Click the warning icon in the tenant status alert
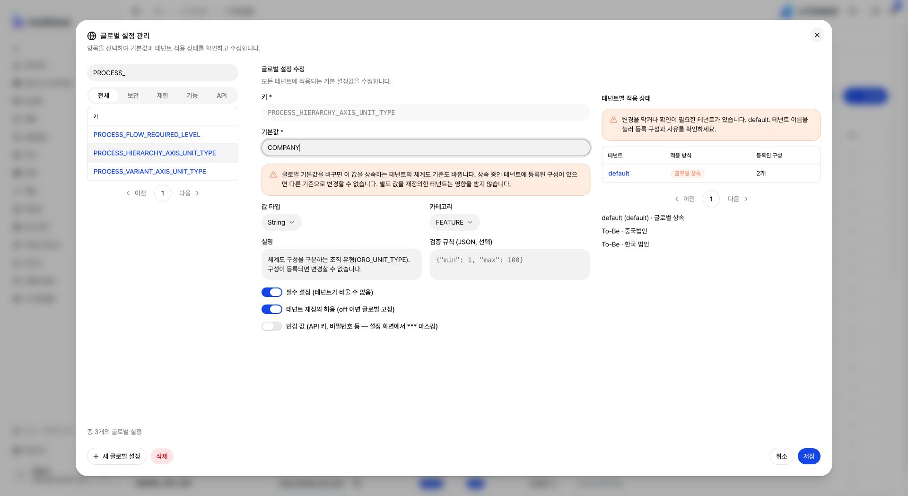908x496 pixels. 613,120
